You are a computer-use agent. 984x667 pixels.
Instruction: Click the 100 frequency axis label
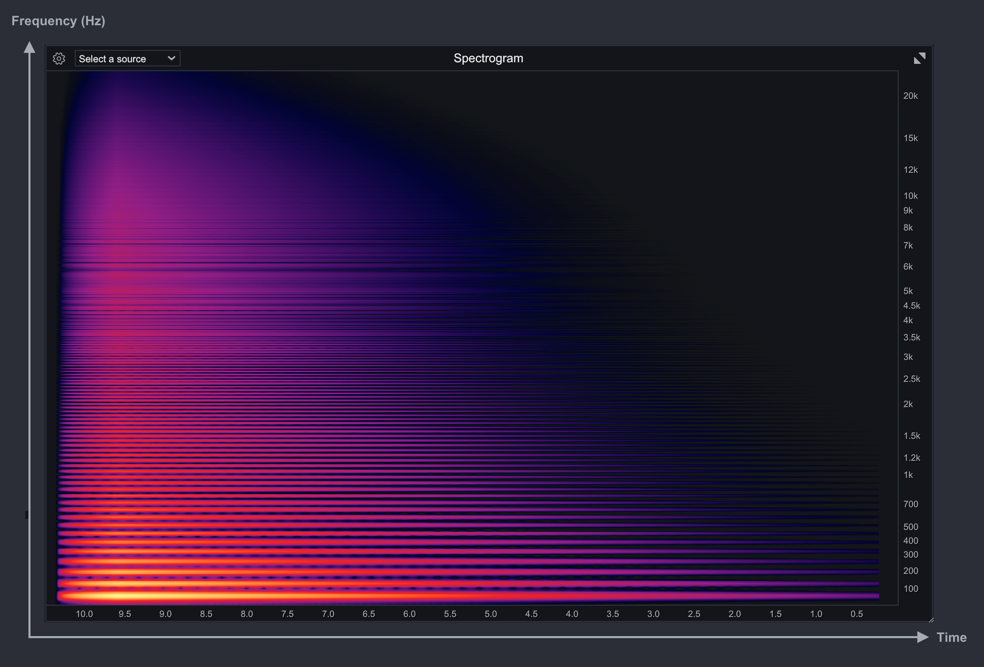click(910, 589)
